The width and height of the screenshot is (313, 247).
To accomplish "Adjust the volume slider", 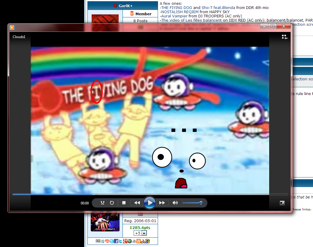I will pyautogui.click(x=193, y=203).
